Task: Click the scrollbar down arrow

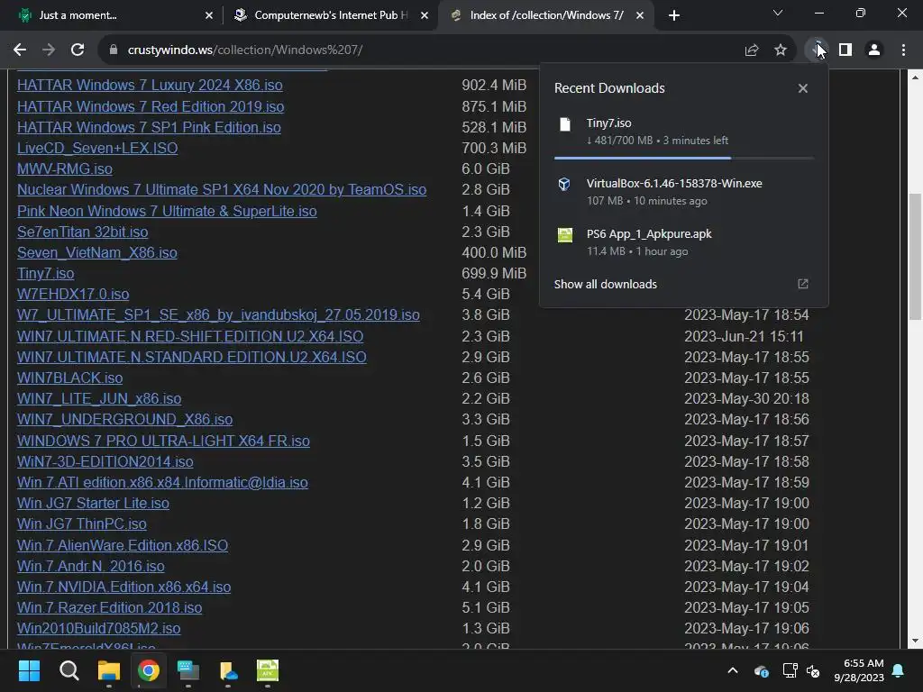Action: click(915, 641)
